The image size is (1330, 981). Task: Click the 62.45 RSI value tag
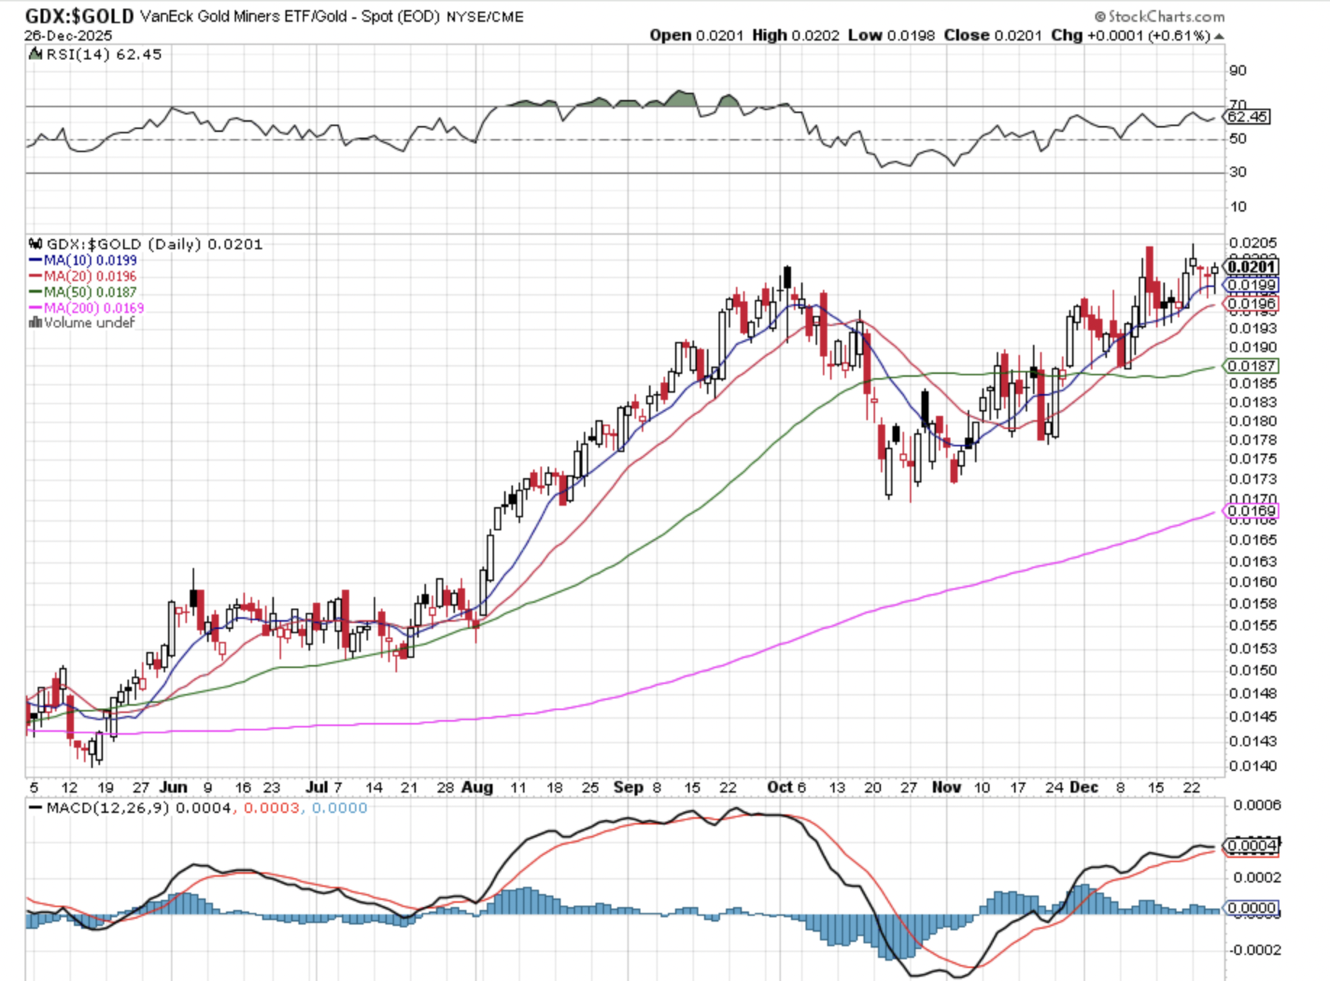point(1248,117)
